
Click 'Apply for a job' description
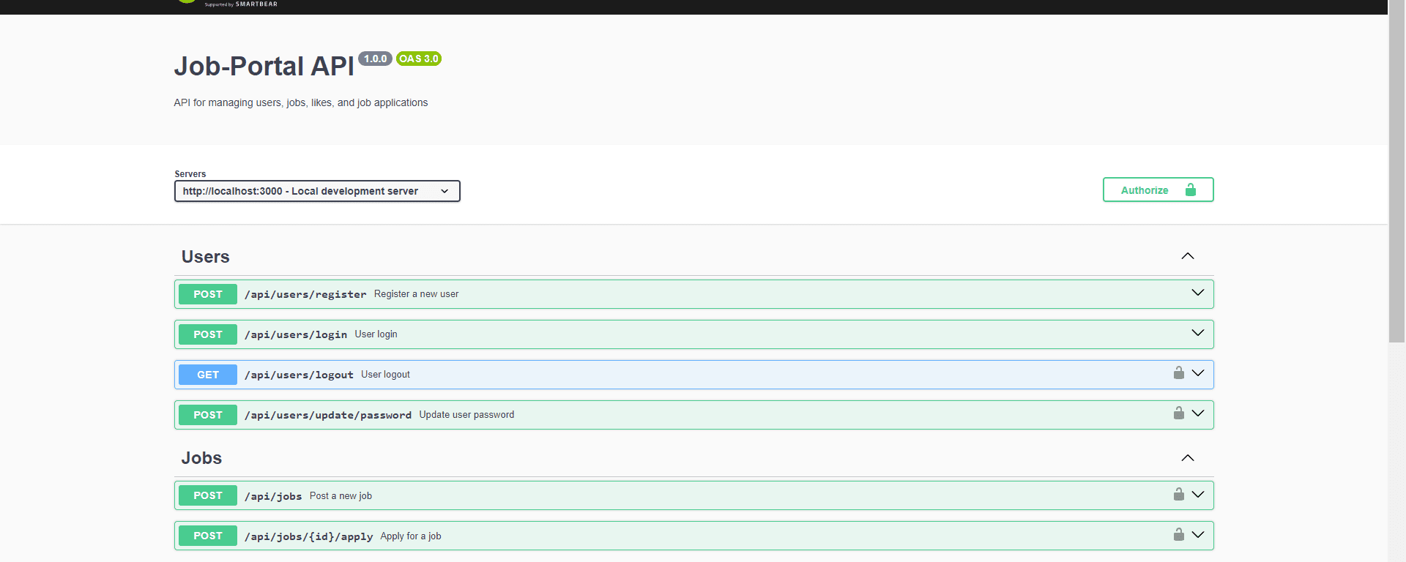[411, 536]
